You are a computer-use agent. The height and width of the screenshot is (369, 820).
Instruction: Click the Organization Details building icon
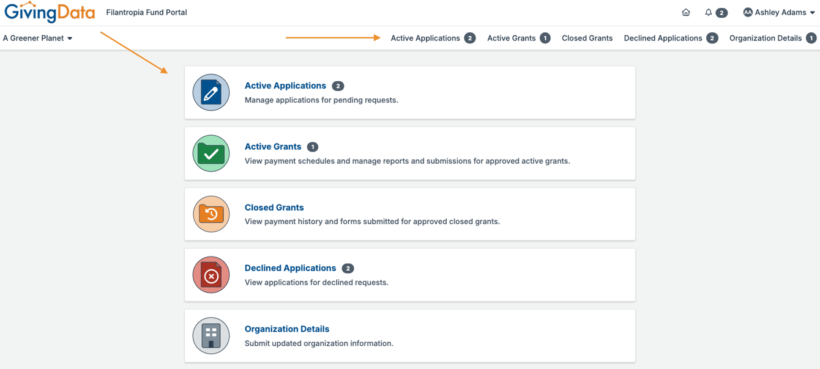pyautogui.click(x=211, y=335)
